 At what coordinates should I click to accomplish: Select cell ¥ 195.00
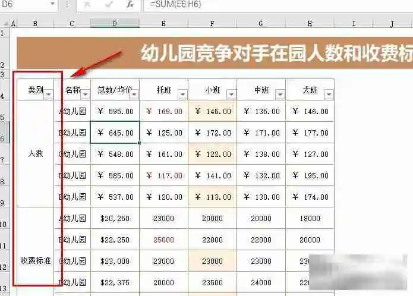[x=310, y=175]
